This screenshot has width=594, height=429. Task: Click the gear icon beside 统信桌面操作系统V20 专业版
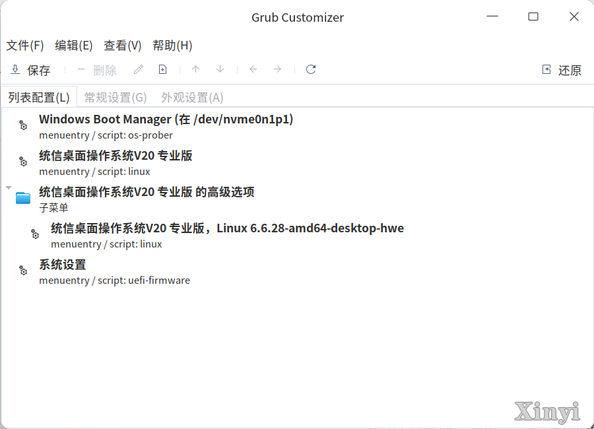23,162
